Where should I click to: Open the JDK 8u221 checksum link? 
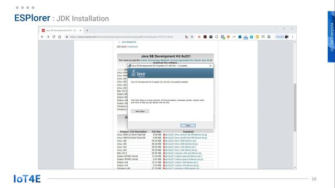coord(133,46)
